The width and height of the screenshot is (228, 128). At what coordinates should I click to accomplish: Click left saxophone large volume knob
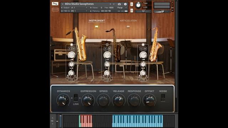point(71,55)
